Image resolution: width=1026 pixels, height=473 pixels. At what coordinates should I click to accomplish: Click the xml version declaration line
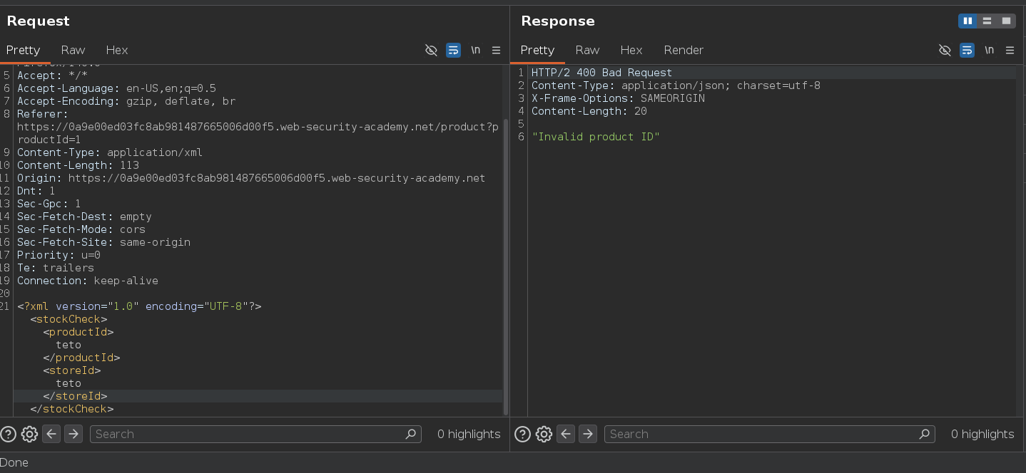pyautogui.click(x=139, y=306)
